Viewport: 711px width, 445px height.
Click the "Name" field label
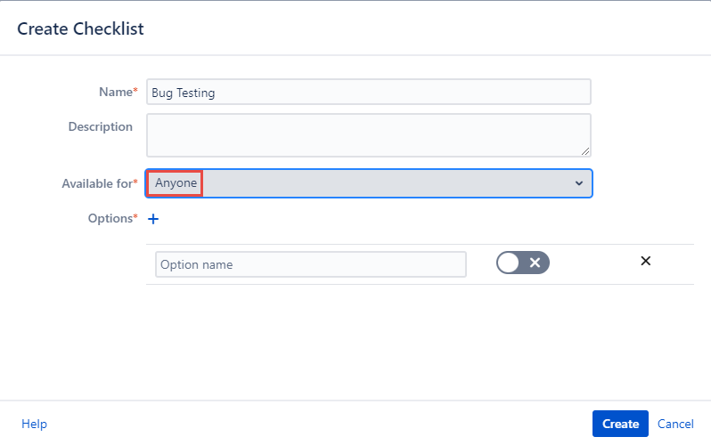pyautogui.click(x=115, y=92)
